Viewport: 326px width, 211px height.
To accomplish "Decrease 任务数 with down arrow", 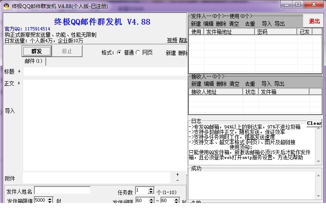I will (x=151, y=192).
